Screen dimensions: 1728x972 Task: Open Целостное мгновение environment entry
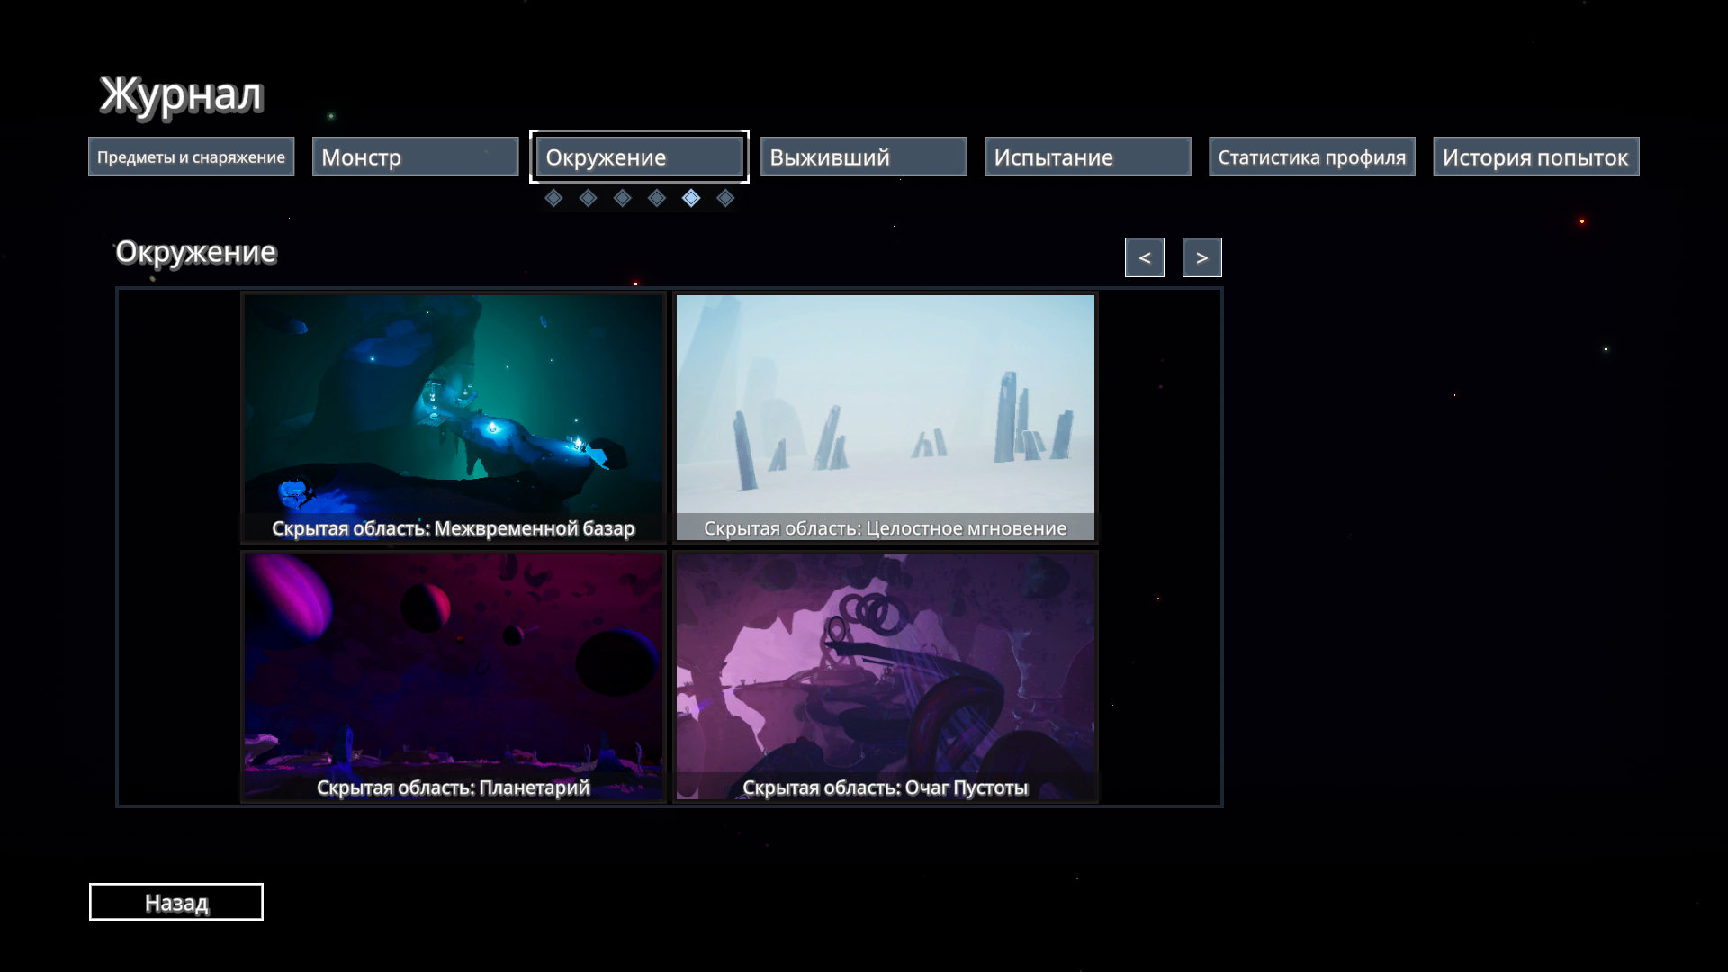tap(886, 418)
